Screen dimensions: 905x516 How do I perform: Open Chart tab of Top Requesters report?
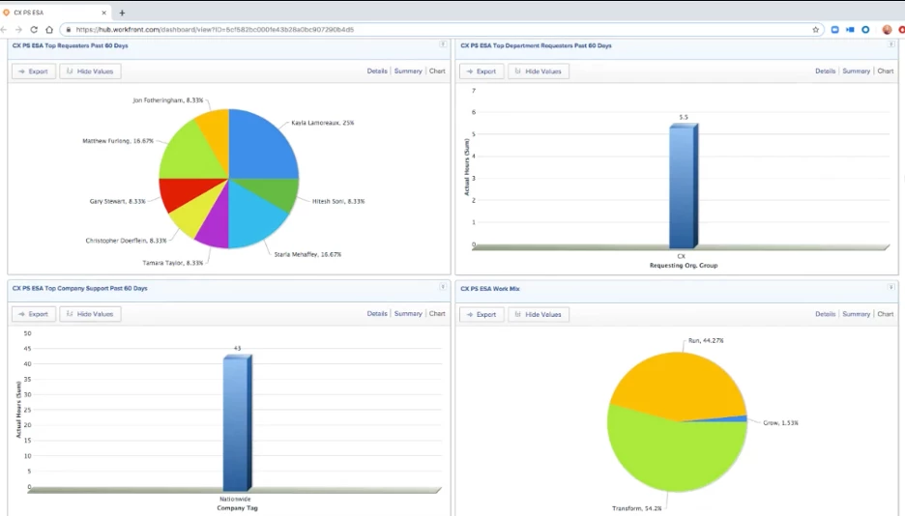(437, 71)
